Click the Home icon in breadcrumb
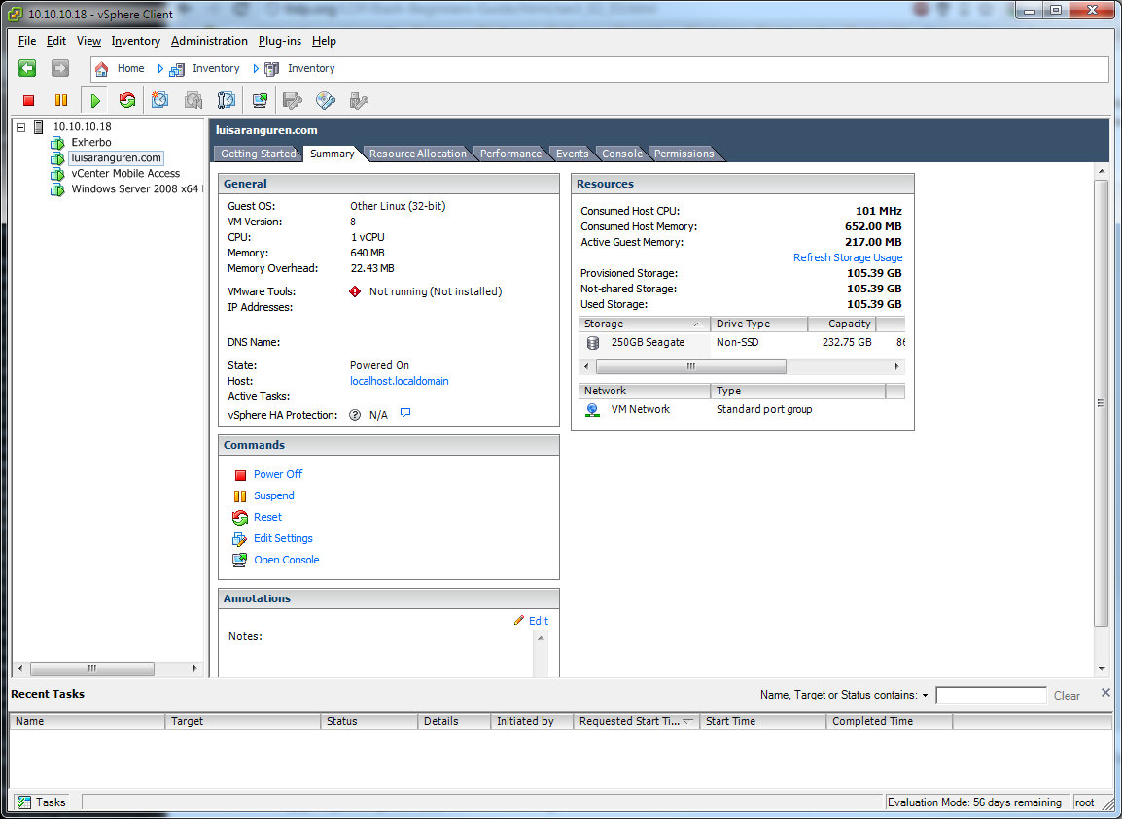The height and width of the screenshot is (819, 1122). (102, 69)
